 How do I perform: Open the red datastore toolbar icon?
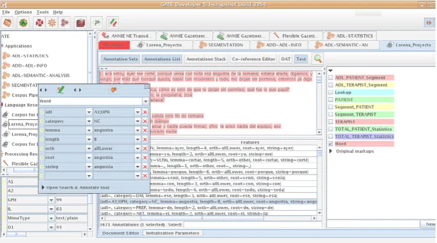[80, 23]
